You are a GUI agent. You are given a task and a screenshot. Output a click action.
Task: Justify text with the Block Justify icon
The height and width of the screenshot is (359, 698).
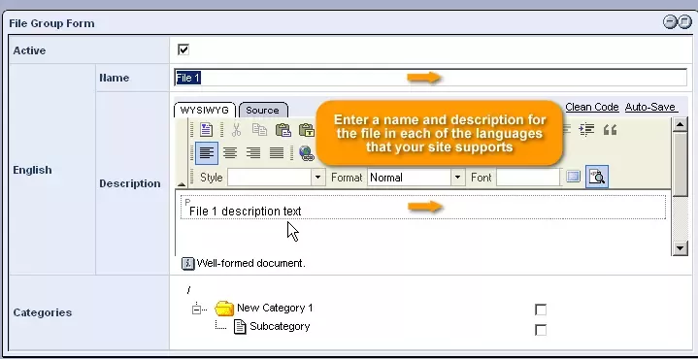pos(277,153)
